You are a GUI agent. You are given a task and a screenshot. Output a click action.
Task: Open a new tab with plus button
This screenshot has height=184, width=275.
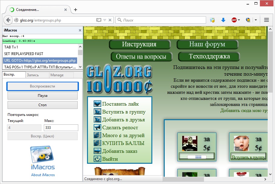[76, 10]
